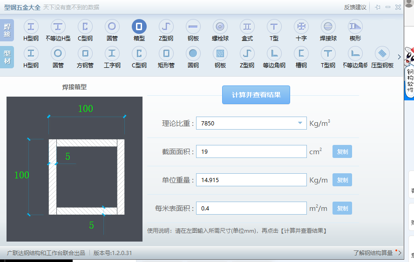This screenshot has width=414, height=262.
Task: Select the 方钢管 square tube icon
Action: click(x=85, y=53)
